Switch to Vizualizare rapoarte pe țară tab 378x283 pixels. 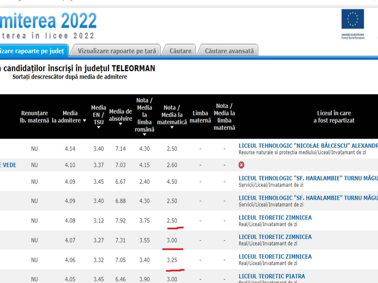(x=117, y=51)
